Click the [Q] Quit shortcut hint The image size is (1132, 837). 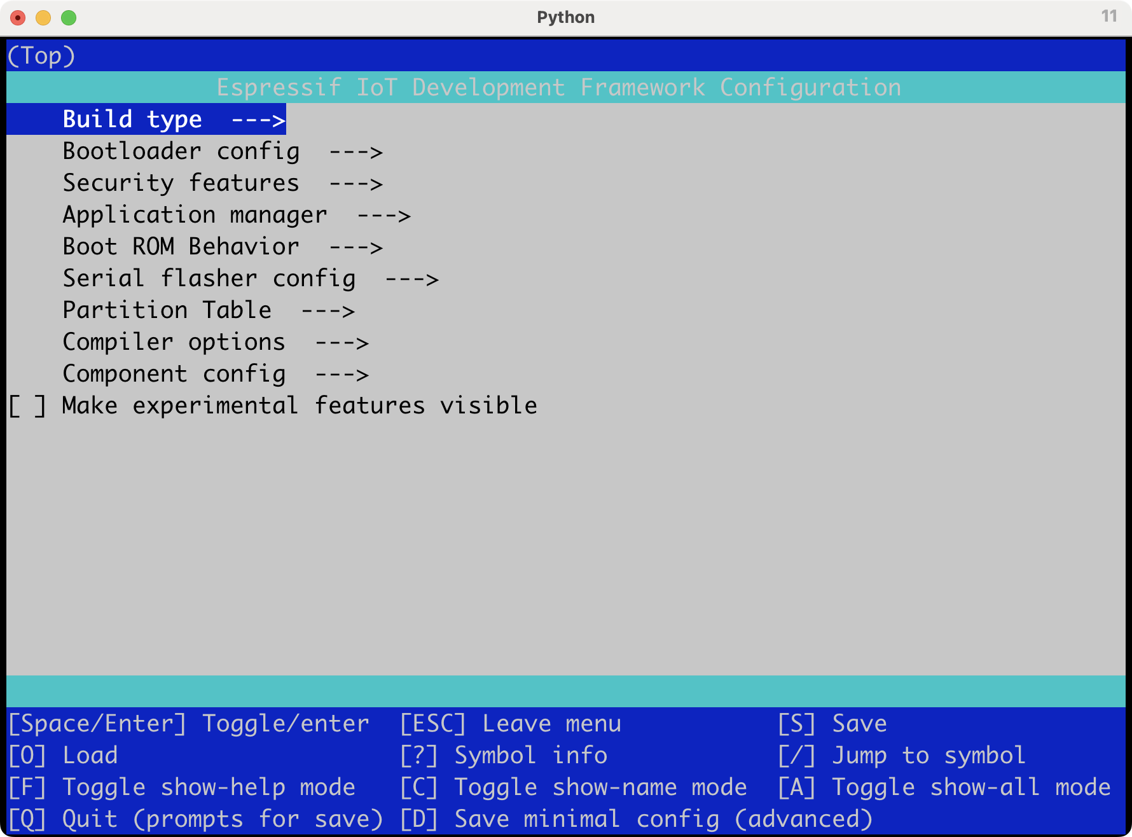[x=195, y=819]
